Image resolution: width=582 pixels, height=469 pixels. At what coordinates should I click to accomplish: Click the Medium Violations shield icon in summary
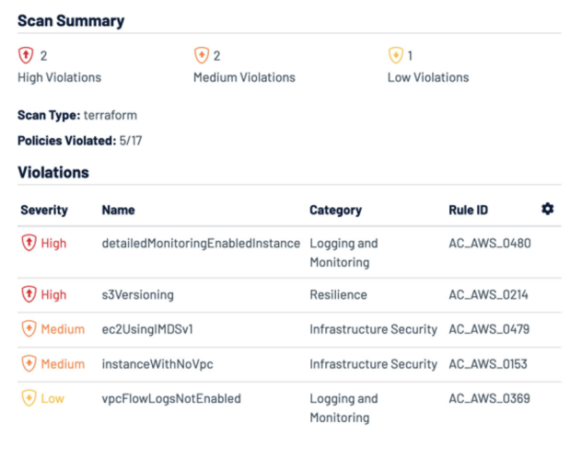tap(201, 56)
